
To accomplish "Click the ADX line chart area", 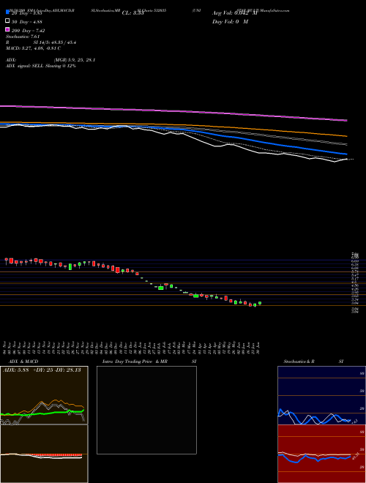I will [44, 395].
